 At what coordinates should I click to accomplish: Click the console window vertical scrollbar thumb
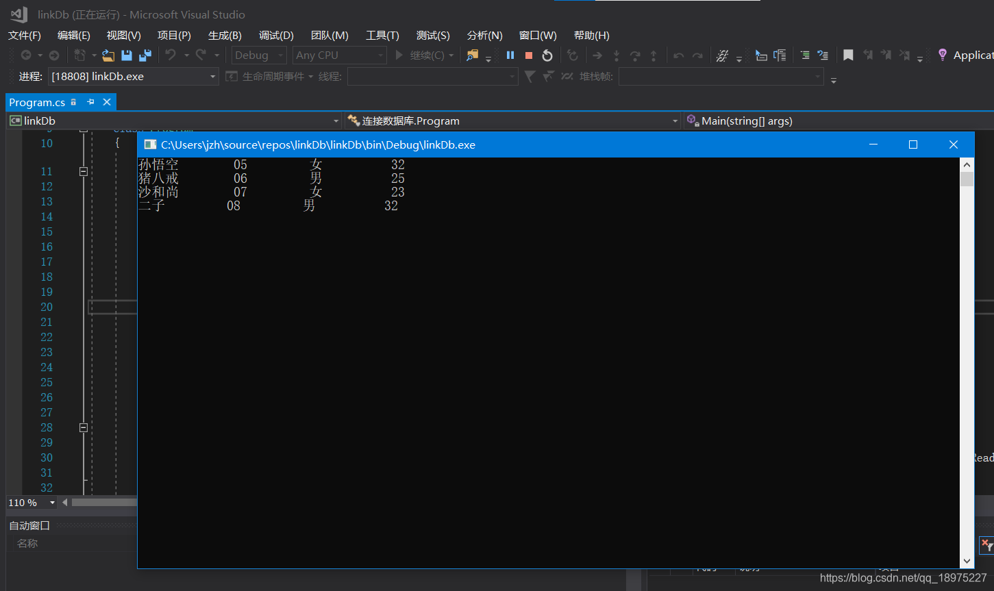[x=967, y=179]
